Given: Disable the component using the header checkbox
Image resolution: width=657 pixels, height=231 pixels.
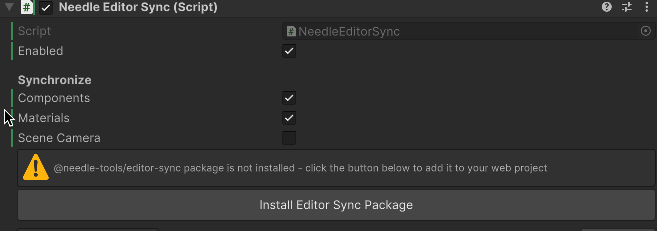Looking at the screenshot, I should point(46,7).
